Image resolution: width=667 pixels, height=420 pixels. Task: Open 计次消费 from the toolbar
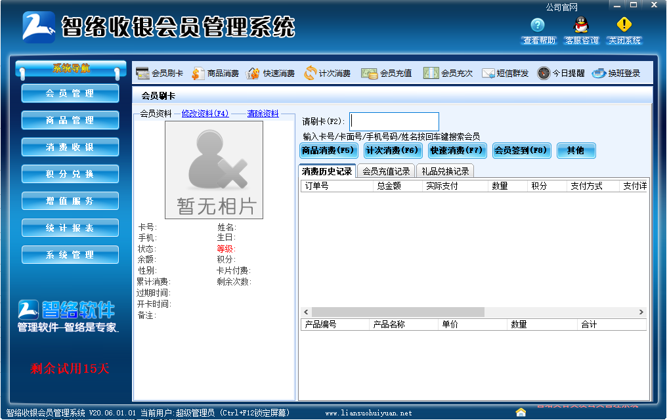327,73
